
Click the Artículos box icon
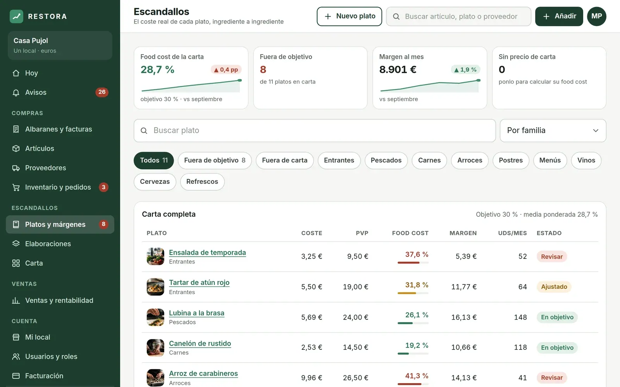coord(16,149)
